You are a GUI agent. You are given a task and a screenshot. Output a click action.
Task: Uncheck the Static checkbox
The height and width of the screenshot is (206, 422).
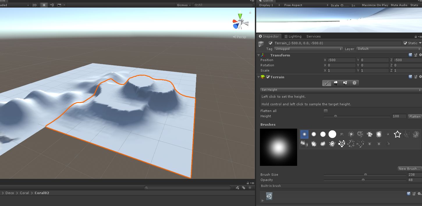[x=405, y=43]
